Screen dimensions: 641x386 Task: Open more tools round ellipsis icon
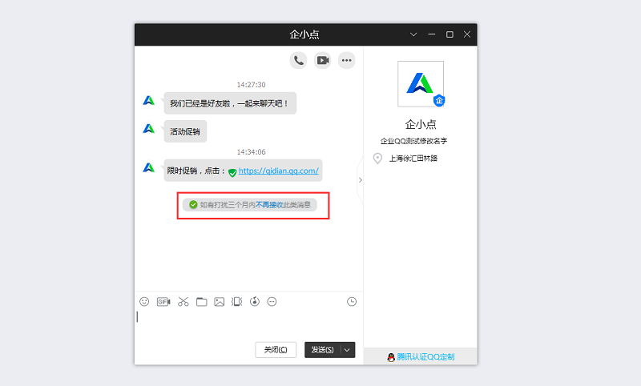pyautogui.click(x=272, y=301)
